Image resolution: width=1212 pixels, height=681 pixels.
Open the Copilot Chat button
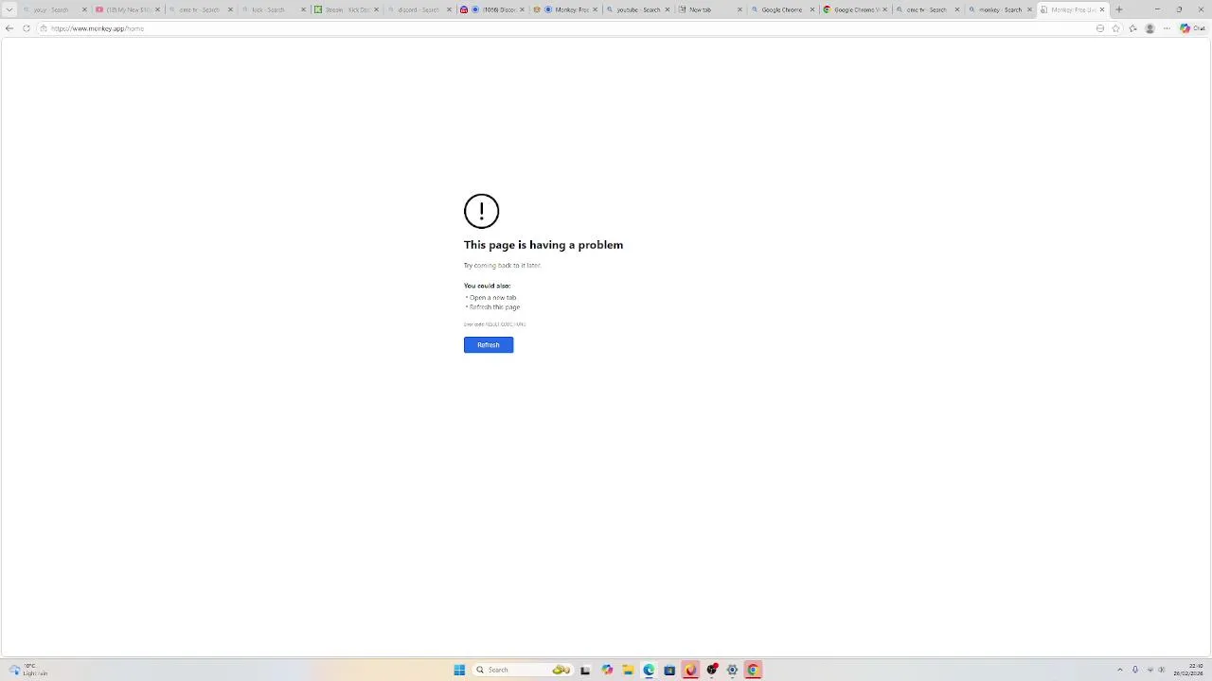(1192, 28)
